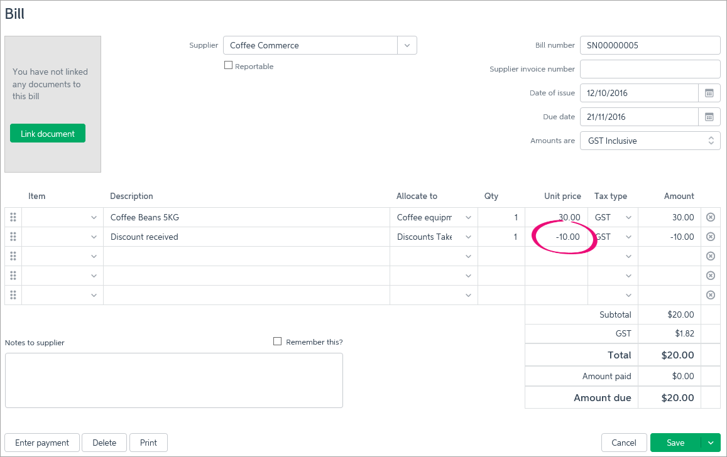Expand the Save button's dropdown arrow
The height and width of the screenshot is (457, 727).
pyautogui.click(x=711, y=443)
